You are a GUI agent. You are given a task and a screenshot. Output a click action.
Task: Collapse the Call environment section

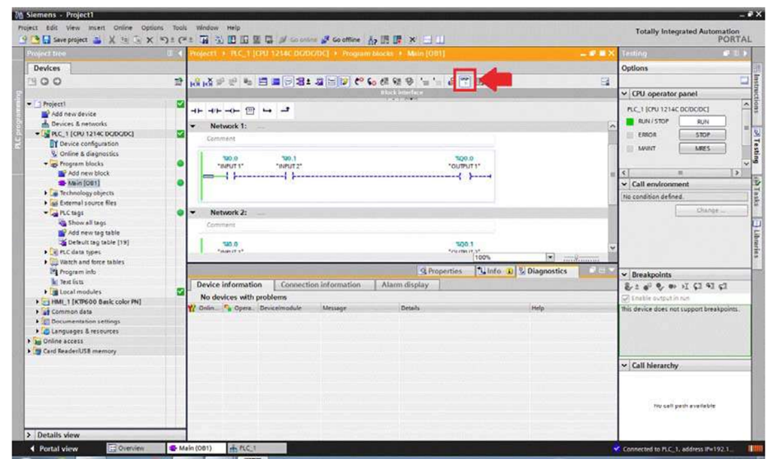pyautogui.click(x=624, y=184)
